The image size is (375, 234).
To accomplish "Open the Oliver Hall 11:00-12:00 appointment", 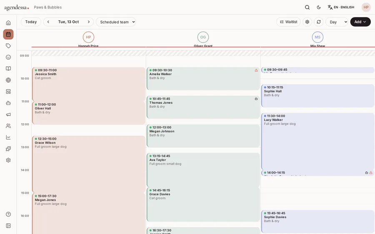I will (88, 113).
